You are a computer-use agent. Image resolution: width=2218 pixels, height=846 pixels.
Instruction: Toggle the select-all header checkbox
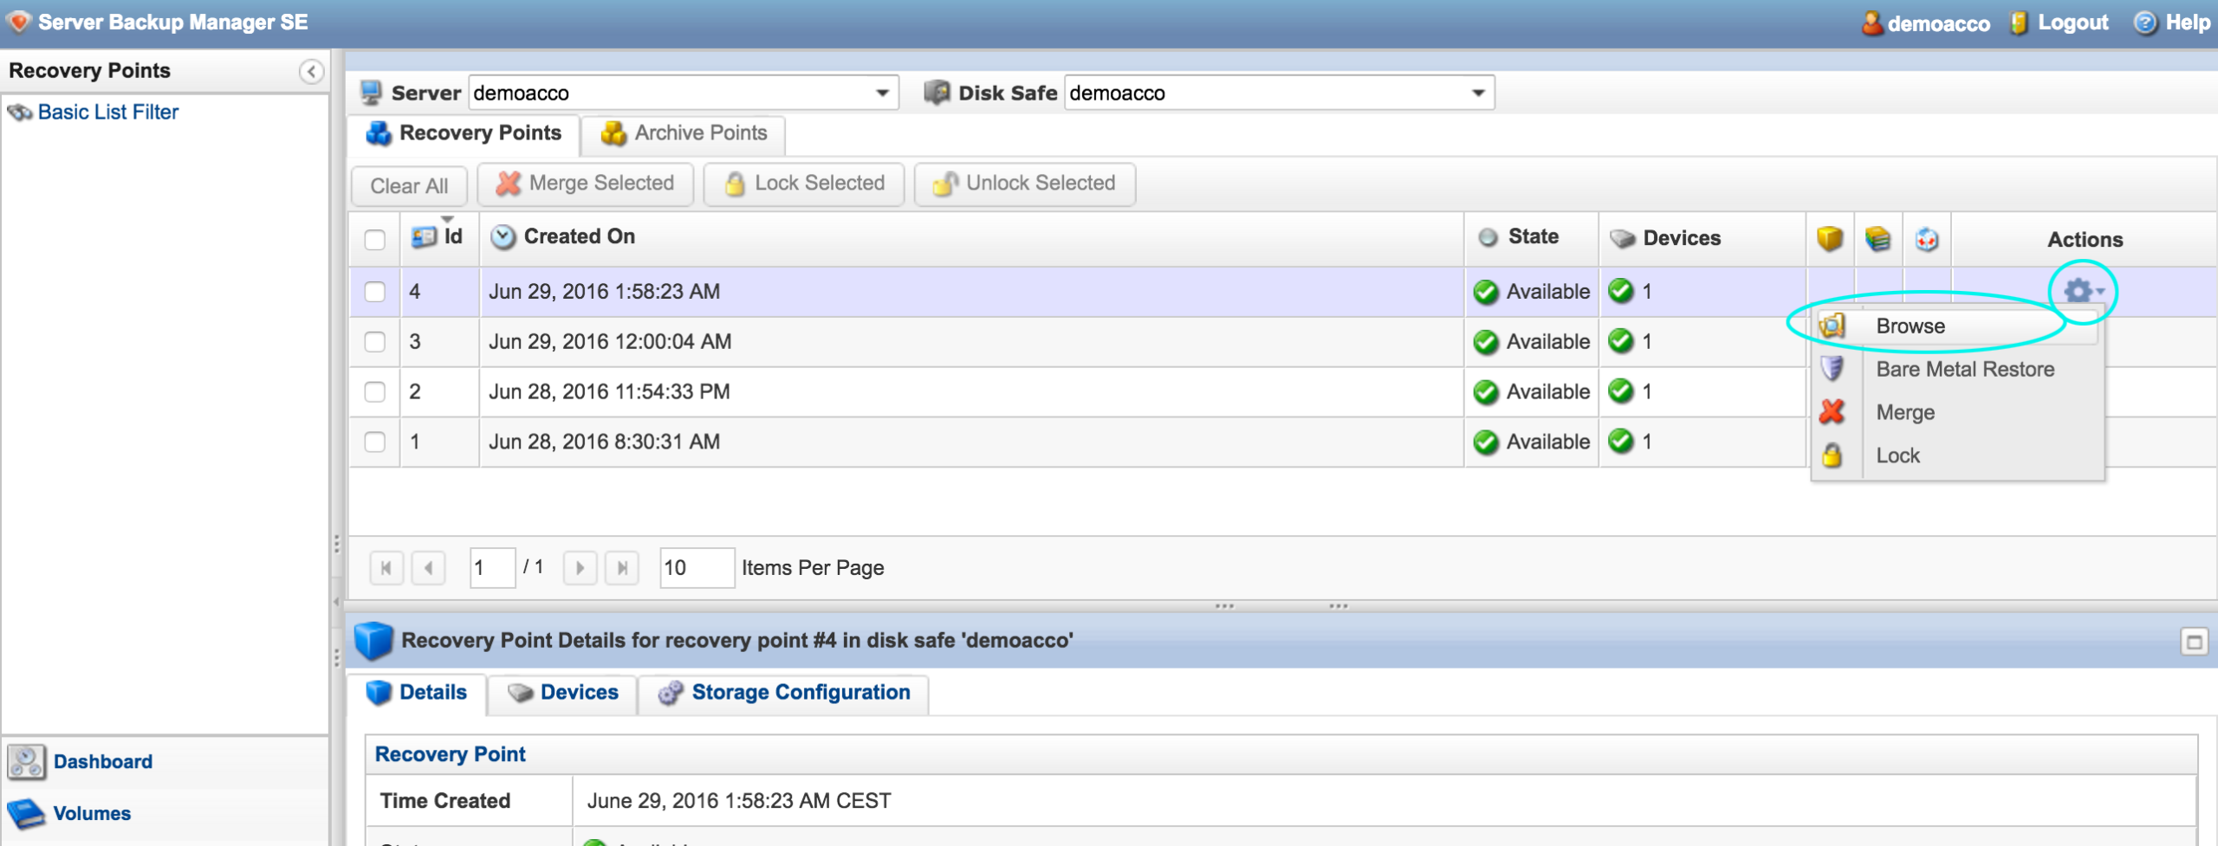375,239
